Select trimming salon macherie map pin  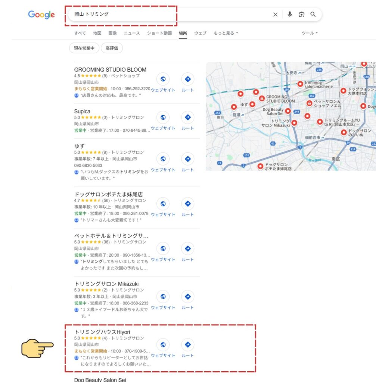300,84
